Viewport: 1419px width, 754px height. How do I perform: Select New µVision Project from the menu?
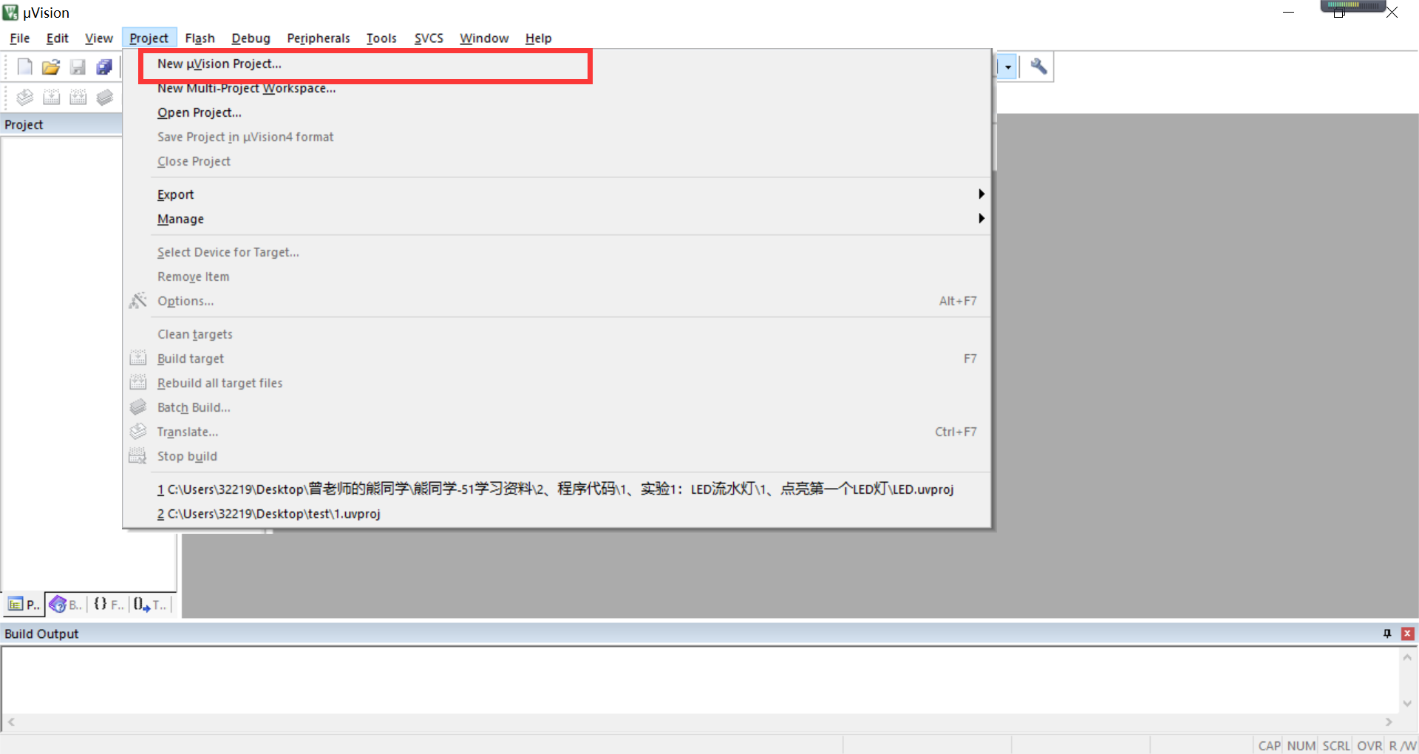(x=219, y=64)
